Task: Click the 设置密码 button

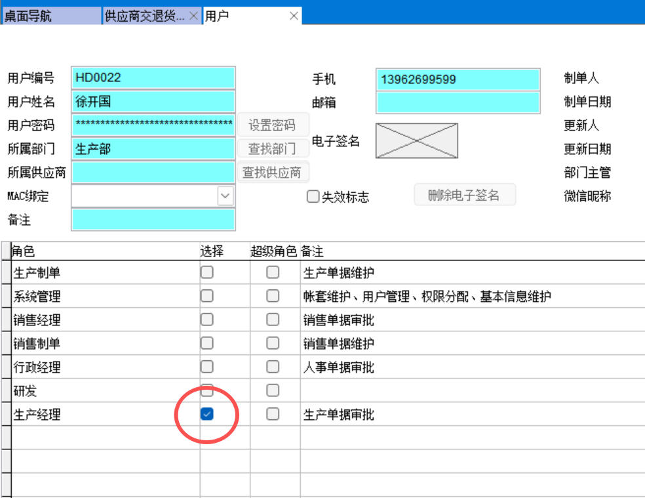Action: click(x=273, y=125)
